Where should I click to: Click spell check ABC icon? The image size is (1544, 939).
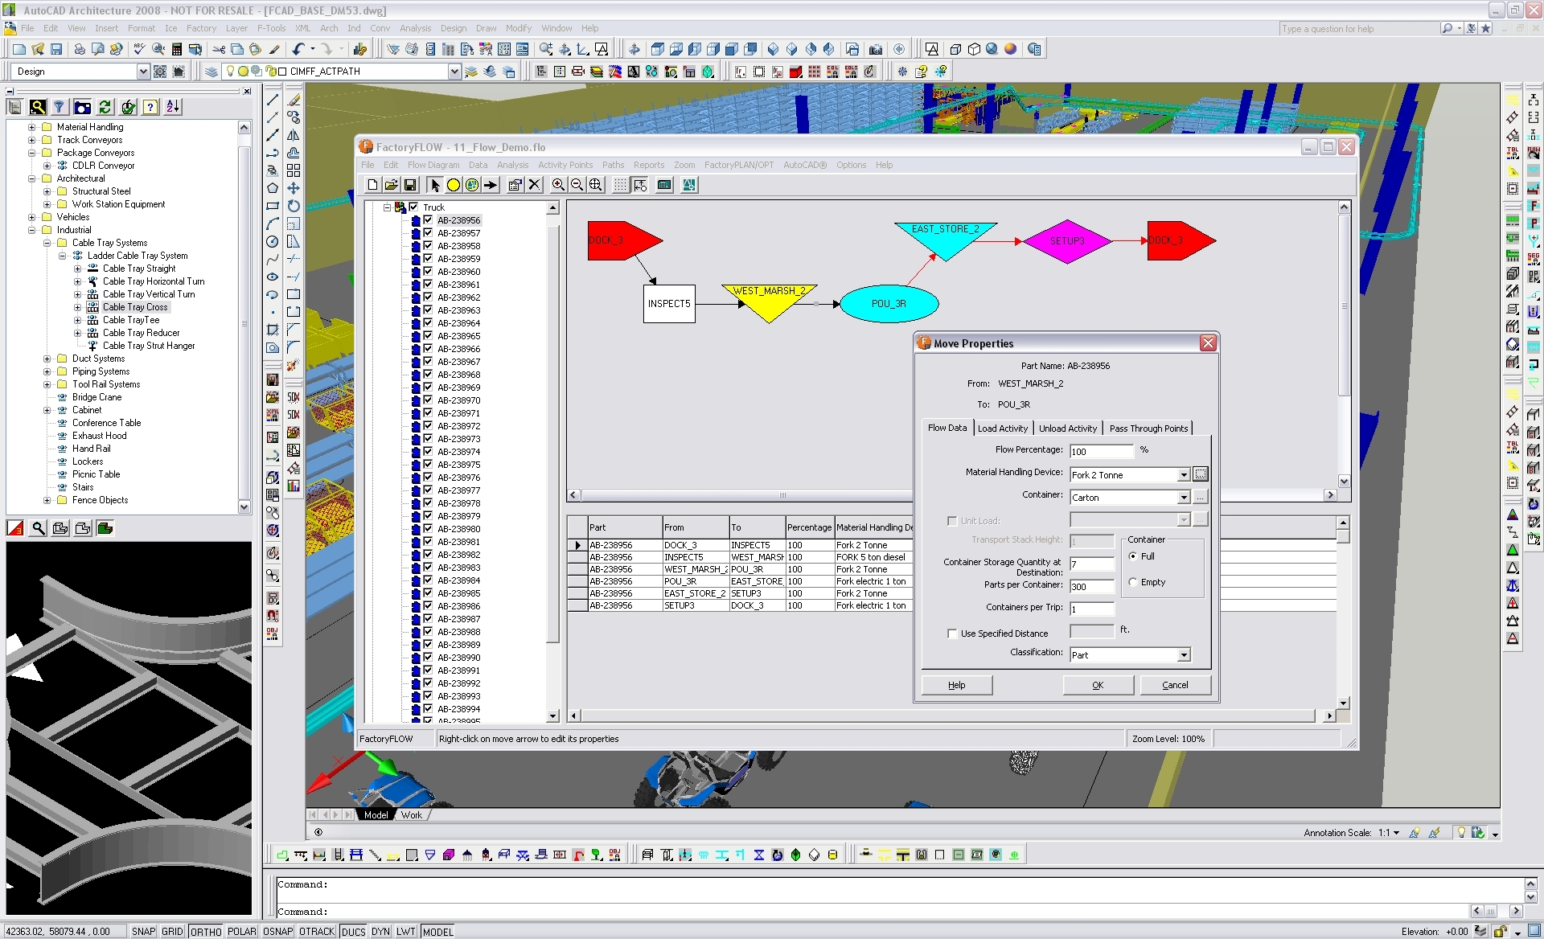(140, 49)
